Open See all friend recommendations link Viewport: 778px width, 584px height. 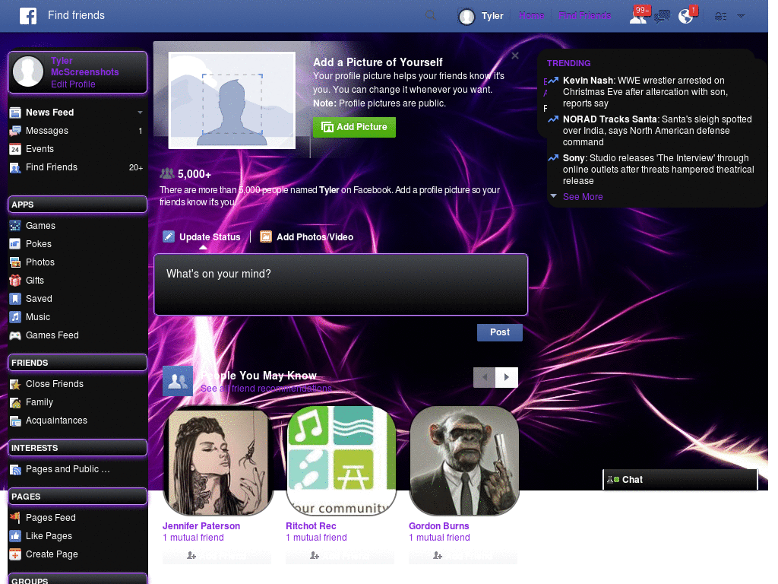click(x=267, y=389)
